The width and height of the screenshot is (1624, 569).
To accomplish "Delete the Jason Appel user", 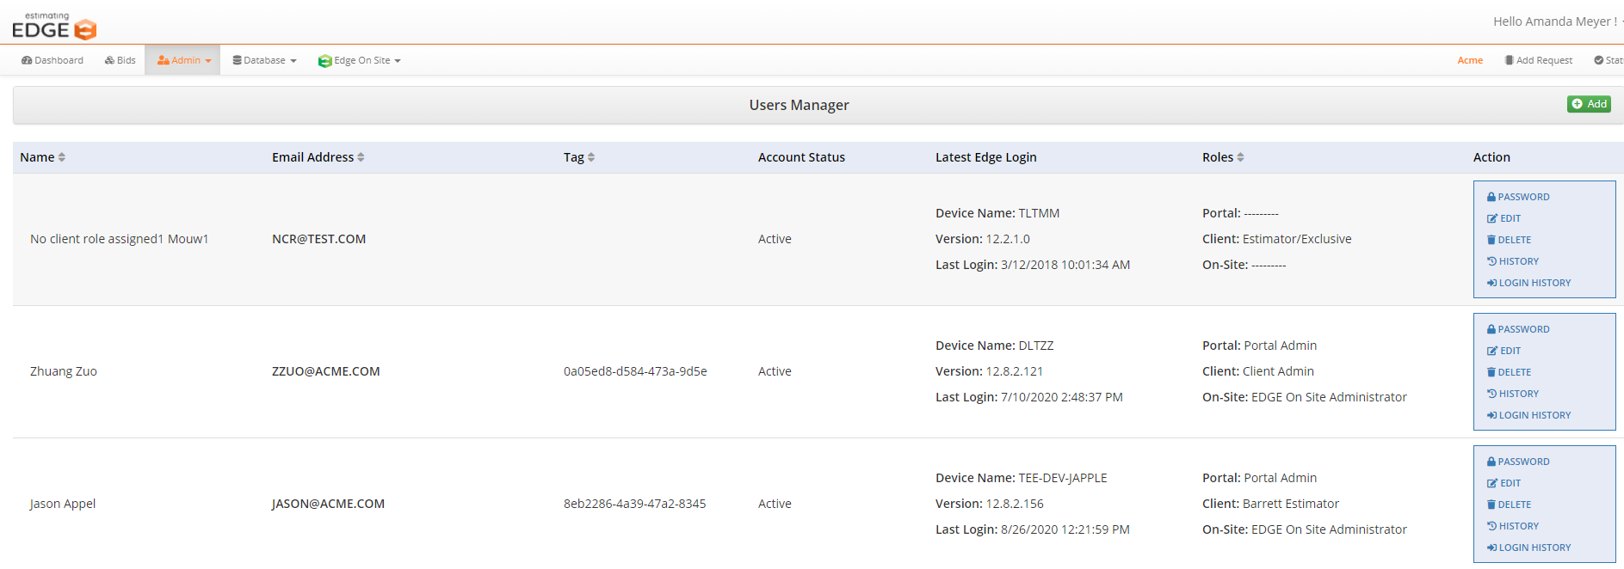I will click(1509, 505).
